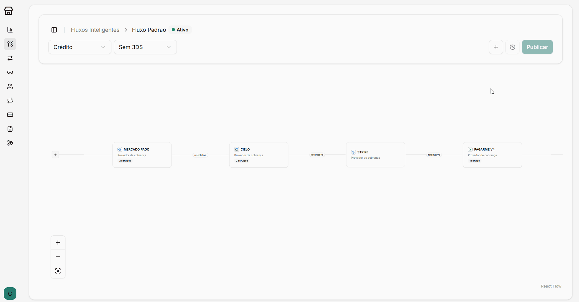Select the smart flows sidebar icon
Image resolution: width=579 pixels, height=302 pixels.
10,44
